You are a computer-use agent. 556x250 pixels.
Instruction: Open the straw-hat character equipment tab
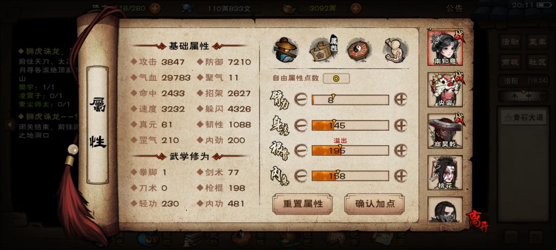(285, 50)
